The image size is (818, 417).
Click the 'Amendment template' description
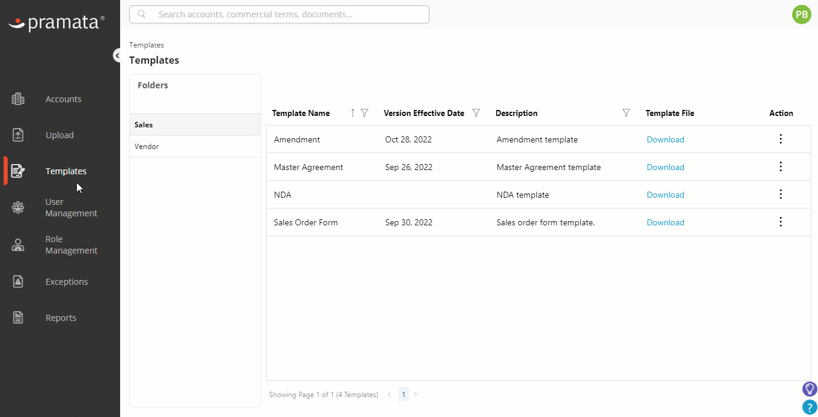click(537, 139)
